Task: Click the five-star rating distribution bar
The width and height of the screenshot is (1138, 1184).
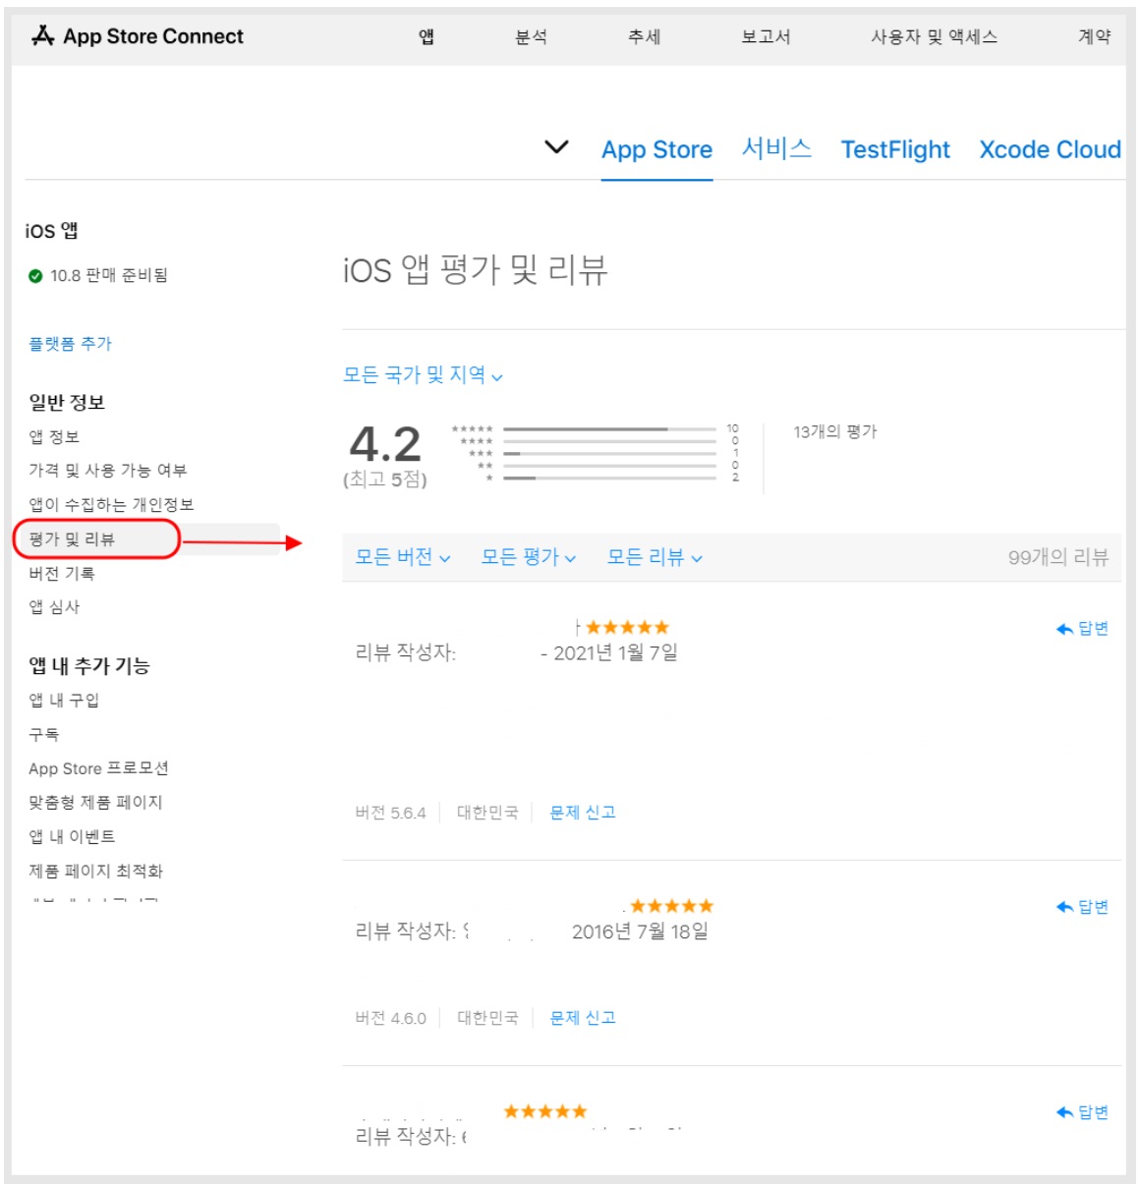Action: click(x=609, y=429)
